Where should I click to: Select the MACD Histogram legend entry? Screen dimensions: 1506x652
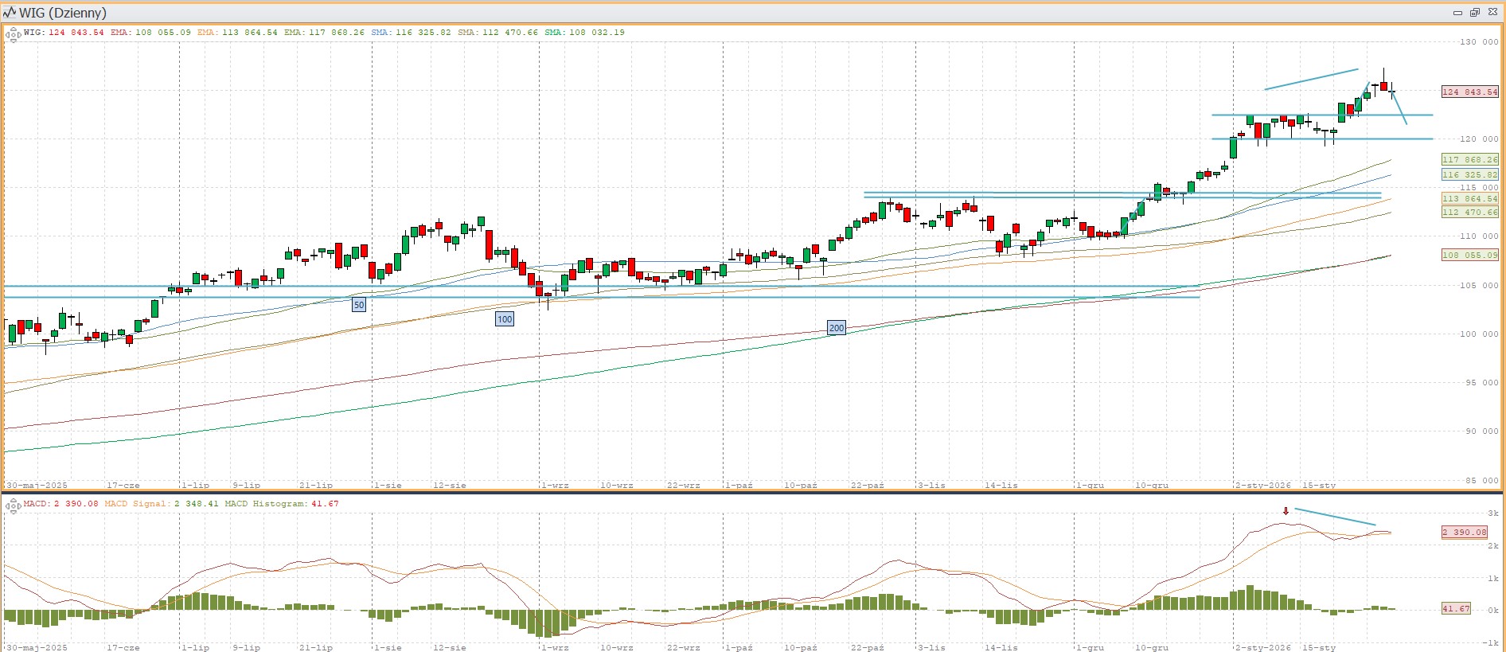coord(281,504)
